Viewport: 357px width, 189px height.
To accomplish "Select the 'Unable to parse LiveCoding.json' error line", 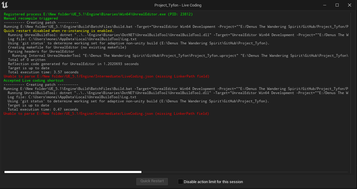I will [106, 76].
